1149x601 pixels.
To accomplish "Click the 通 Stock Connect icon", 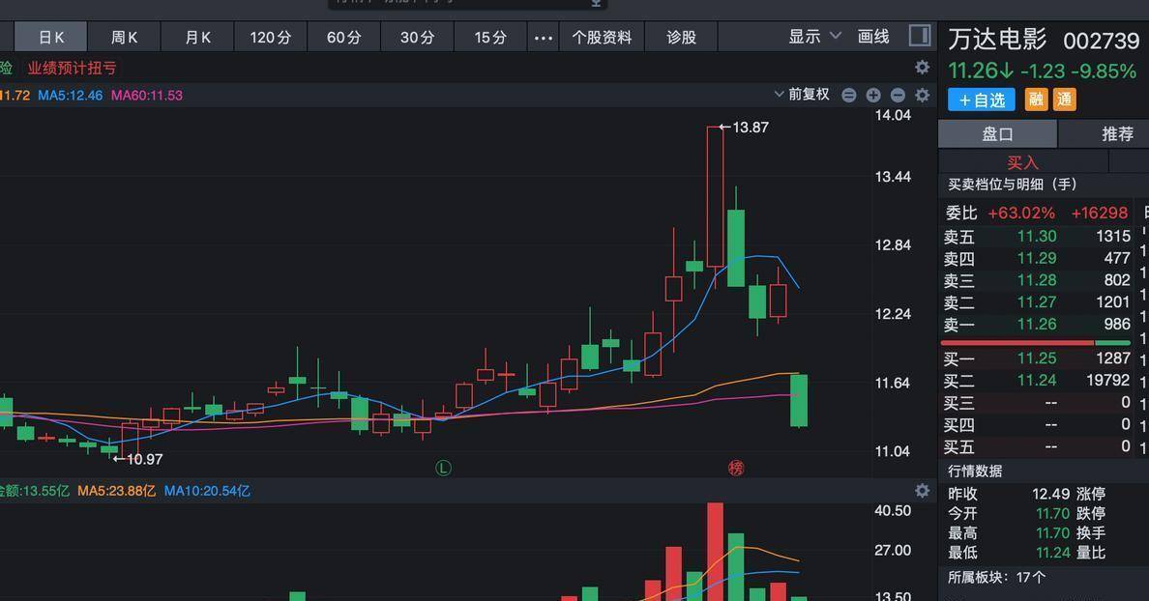I will 1063,99.
